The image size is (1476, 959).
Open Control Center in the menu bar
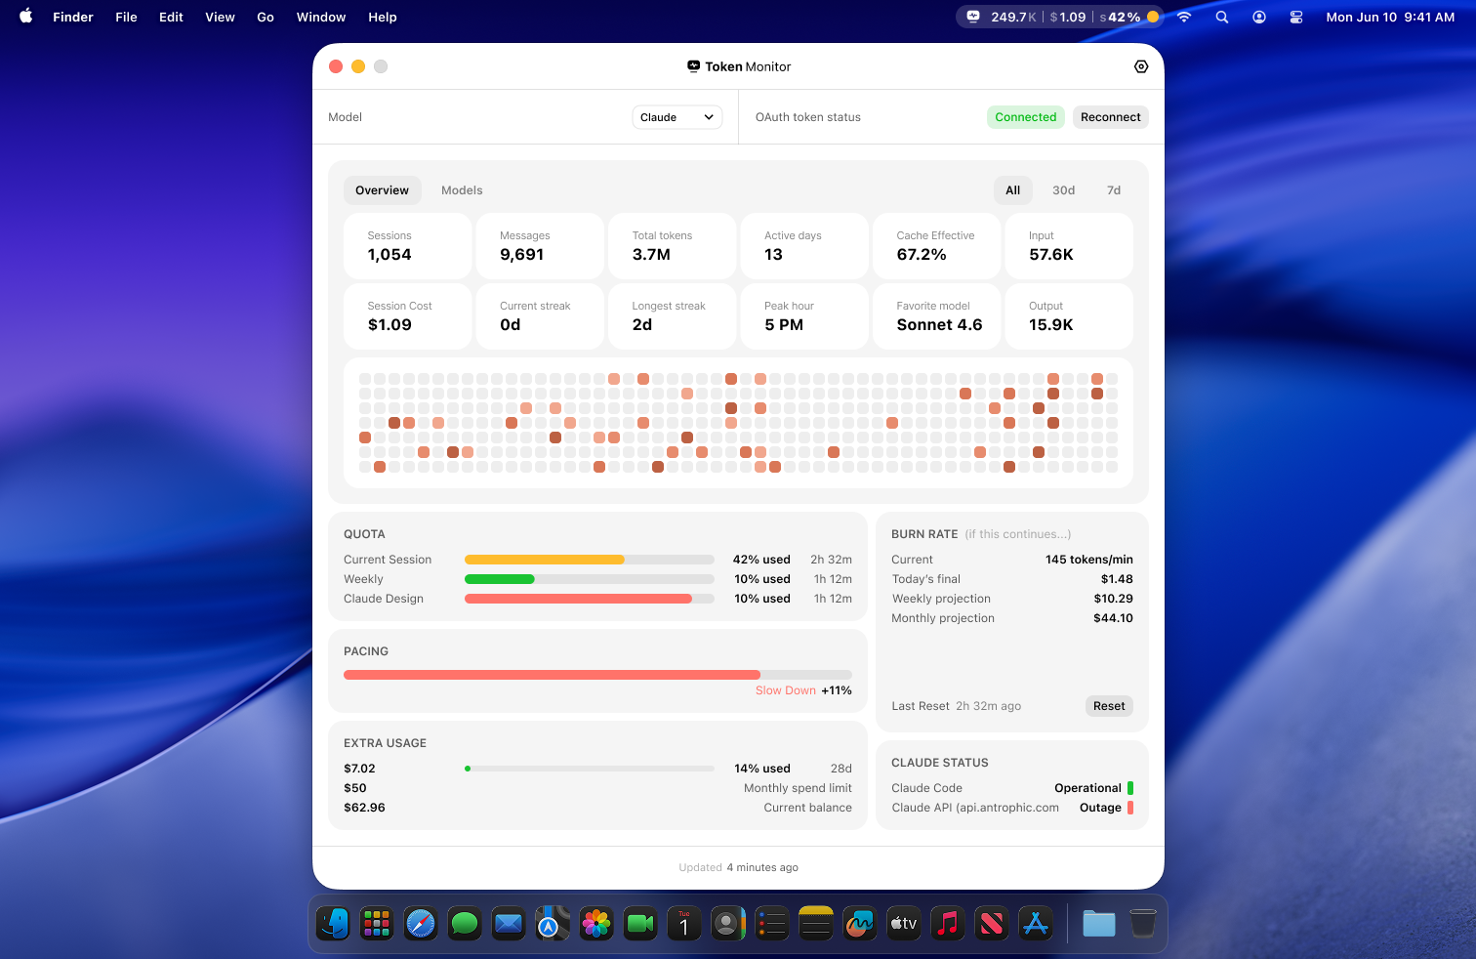(x=1296, y=17)
